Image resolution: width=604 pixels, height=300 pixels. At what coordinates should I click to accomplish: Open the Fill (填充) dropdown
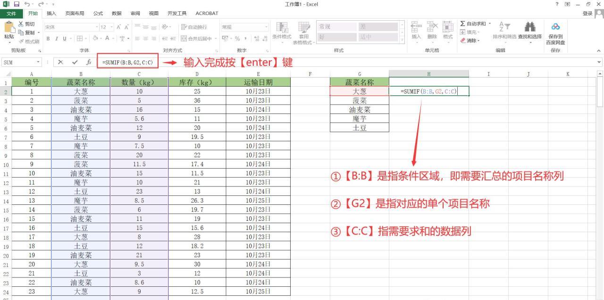[470, 32]
